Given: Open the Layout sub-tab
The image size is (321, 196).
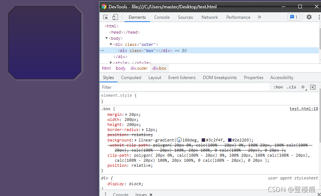Looking at the screenshot, I should 155,78.
